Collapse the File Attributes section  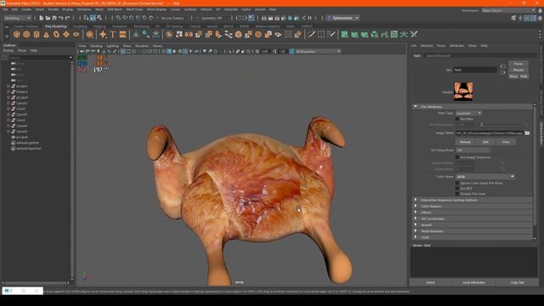(x=416, y=106)
